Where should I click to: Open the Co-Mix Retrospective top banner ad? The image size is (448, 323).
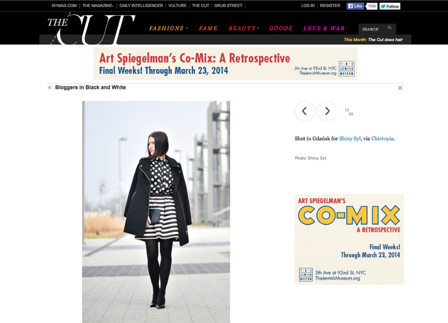pos(225,64)
